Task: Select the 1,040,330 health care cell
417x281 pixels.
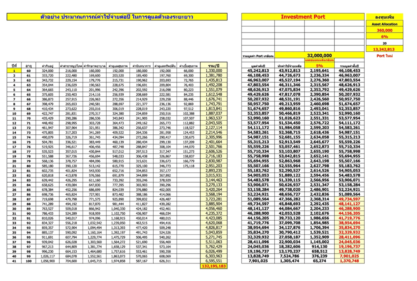Action: pyautogui.click(x=118, y=208)
